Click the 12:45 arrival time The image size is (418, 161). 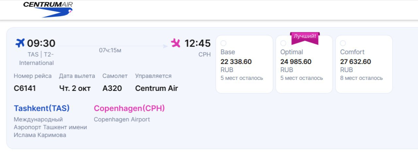(x=198, y=43)
